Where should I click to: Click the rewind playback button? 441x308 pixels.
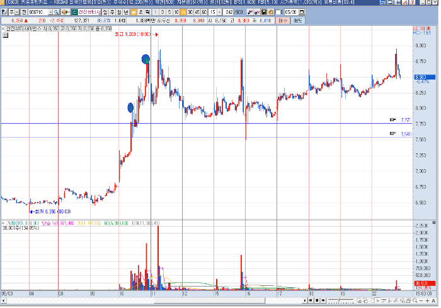311,300
